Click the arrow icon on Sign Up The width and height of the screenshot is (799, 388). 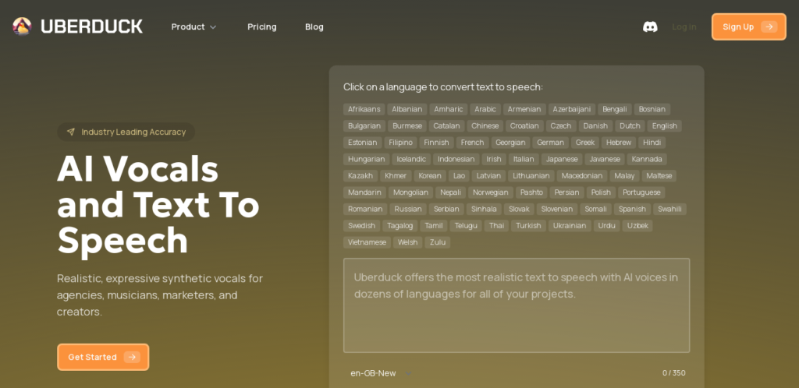[769, 26]
